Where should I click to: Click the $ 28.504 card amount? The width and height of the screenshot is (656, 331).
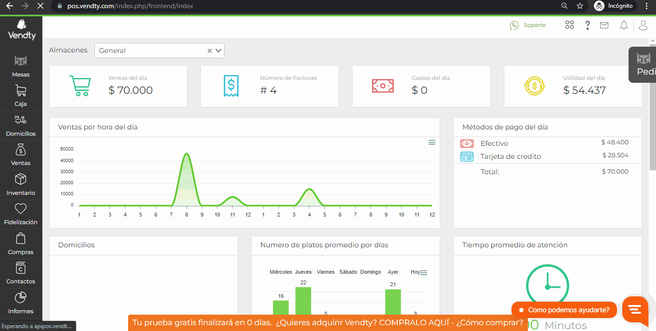[616, 155]
